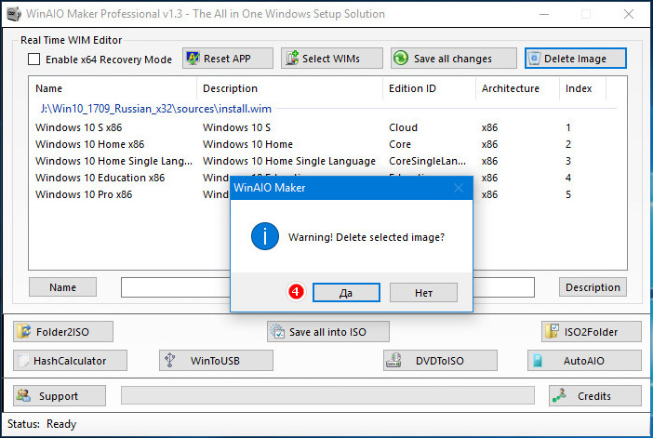Click the install.wim path group header

click(155, 109)
